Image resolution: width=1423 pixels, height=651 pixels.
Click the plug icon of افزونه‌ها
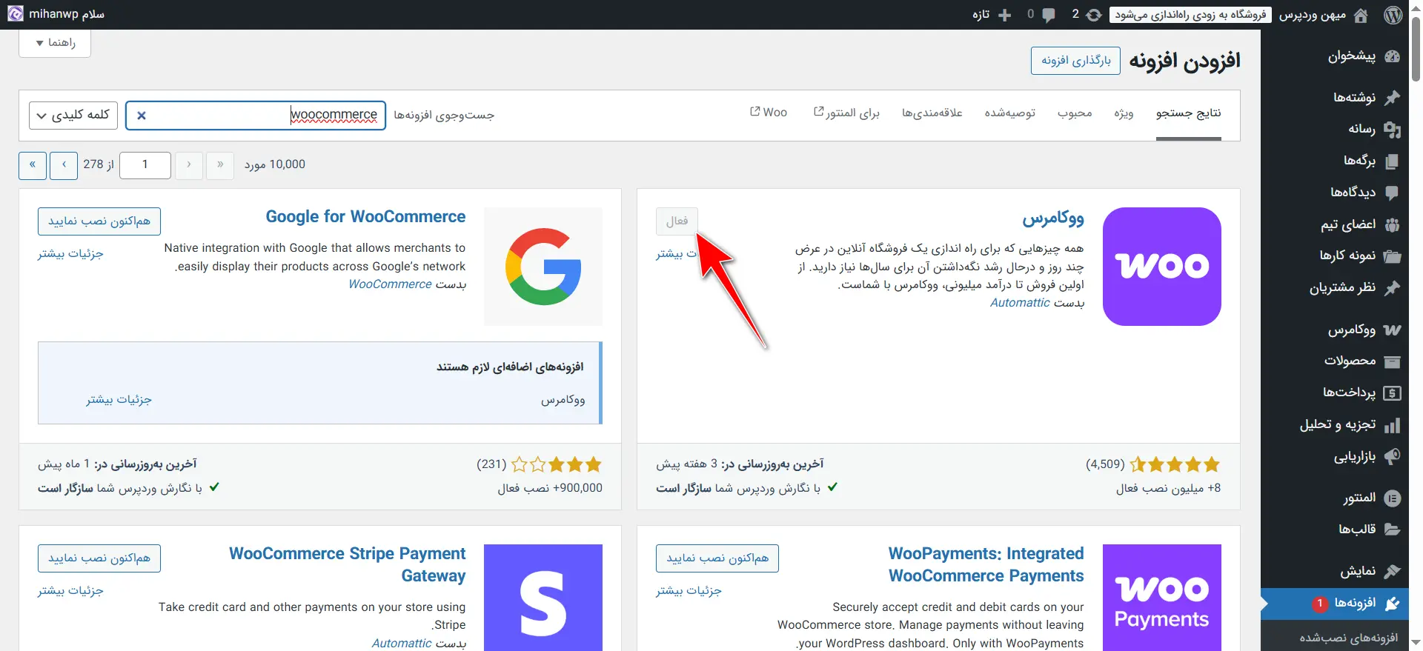(x=1392, y=604)
